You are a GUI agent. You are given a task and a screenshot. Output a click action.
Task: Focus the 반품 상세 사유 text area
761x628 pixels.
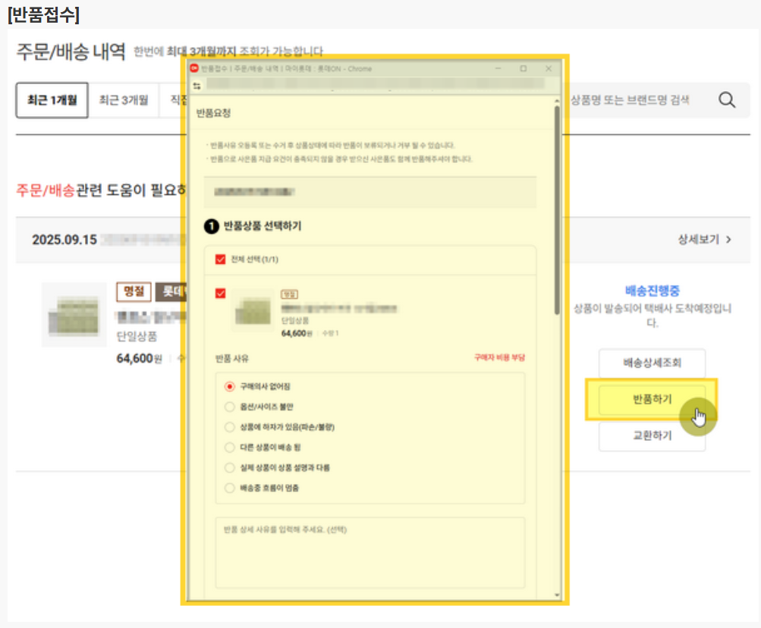click(370, 552)
